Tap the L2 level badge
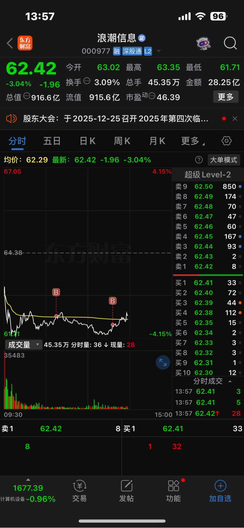The width and height of the screenshot is (244, 528). point(148,51)
